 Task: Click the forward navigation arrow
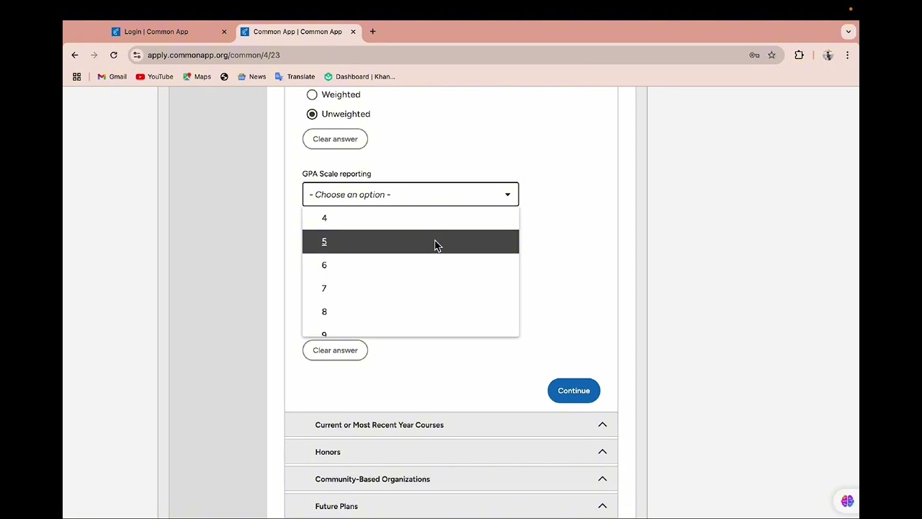94,55
